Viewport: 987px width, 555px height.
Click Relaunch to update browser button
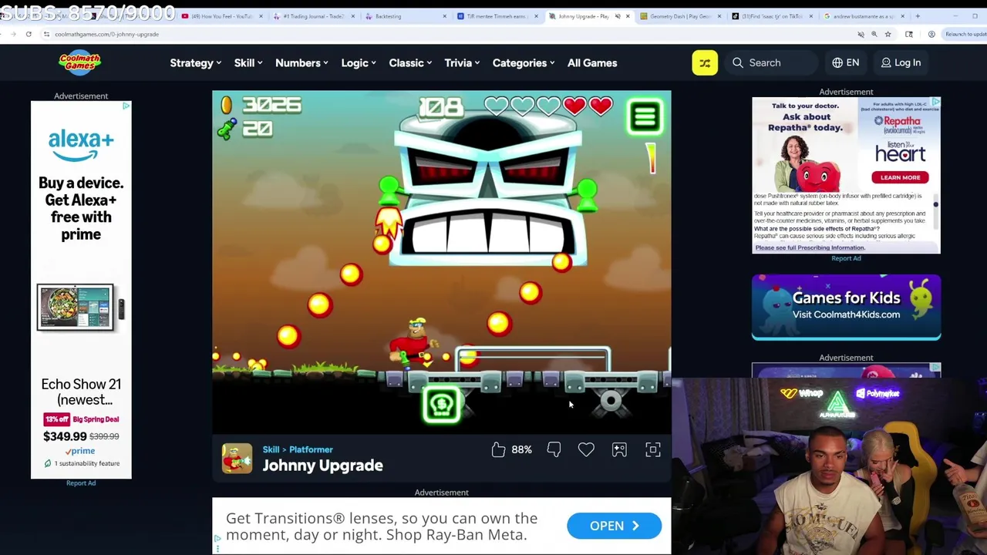pyautogui.click(x=965, y=34)
